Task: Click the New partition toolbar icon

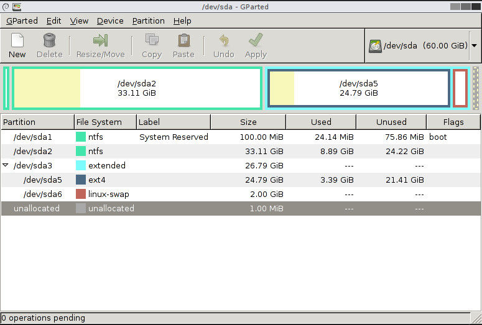Action: 17,40
